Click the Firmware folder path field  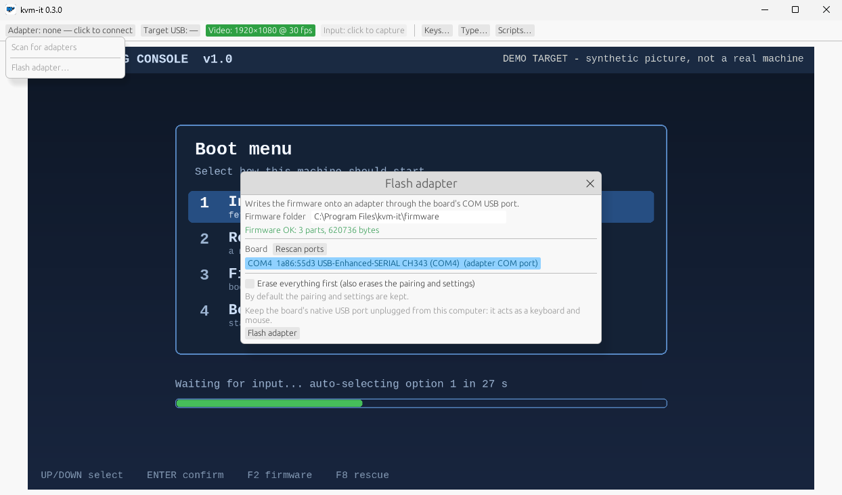[409, 217]
